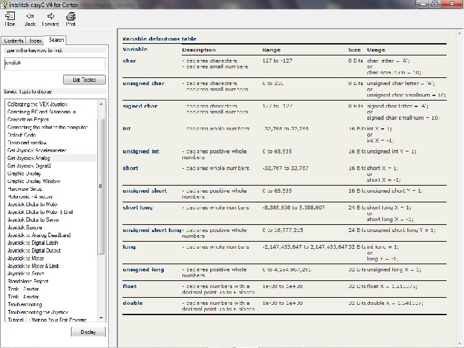This screenshot has height=348, width=464.
Task: Select topic Get Joystick Accelerometer
Action: [37, 150]
